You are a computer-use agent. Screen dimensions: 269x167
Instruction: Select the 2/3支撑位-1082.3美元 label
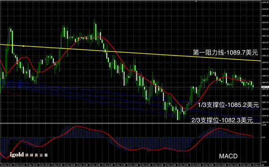click(x=222, y=120)
